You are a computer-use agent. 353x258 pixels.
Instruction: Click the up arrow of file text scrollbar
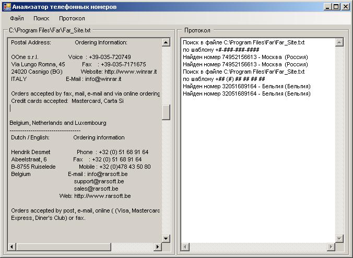(166, 42)
